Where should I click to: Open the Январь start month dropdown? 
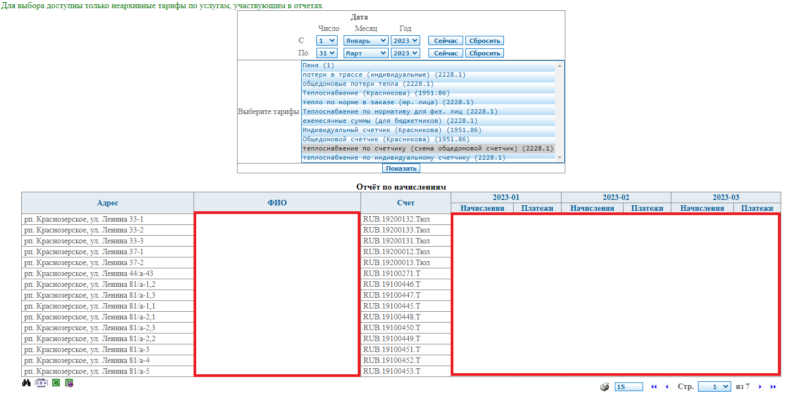click(x=365, y=41)
